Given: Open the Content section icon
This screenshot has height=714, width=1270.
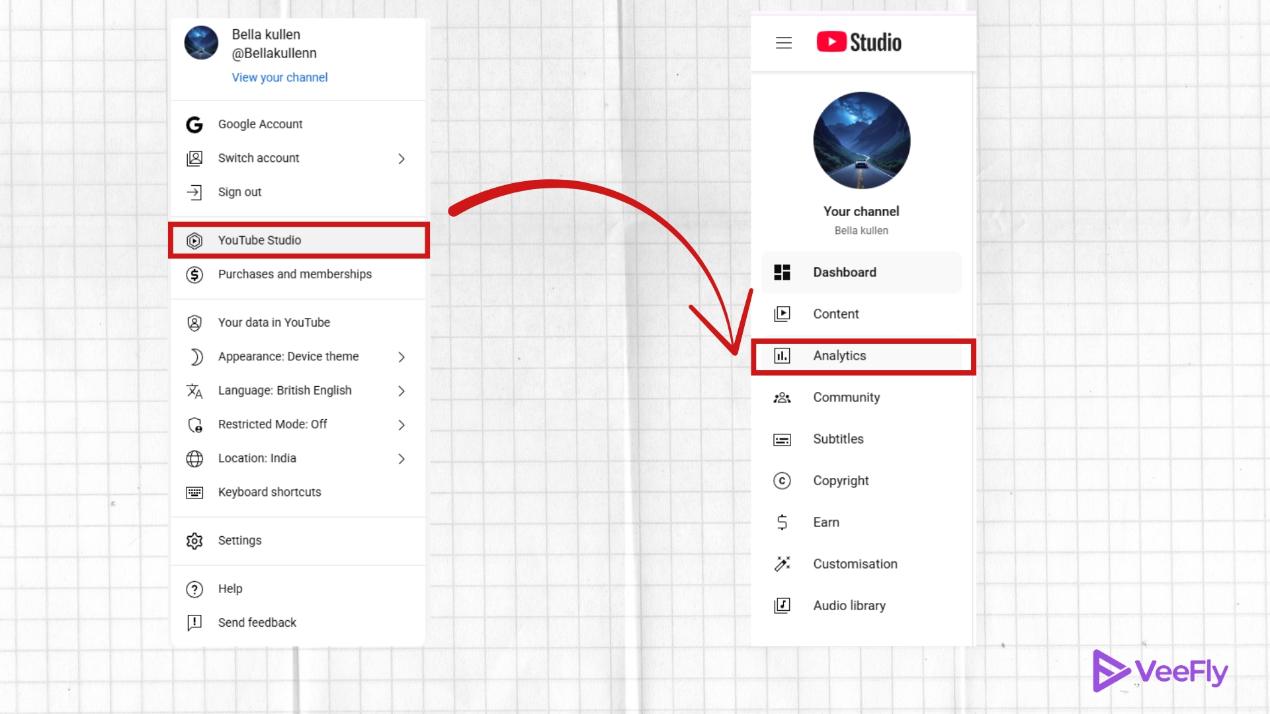Looking at the screenshot, I should (x=782, y=314).
